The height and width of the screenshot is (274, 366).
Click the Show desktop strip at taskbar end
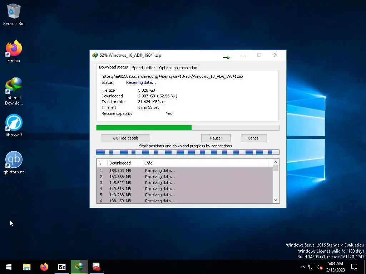(x=365, y=267)
